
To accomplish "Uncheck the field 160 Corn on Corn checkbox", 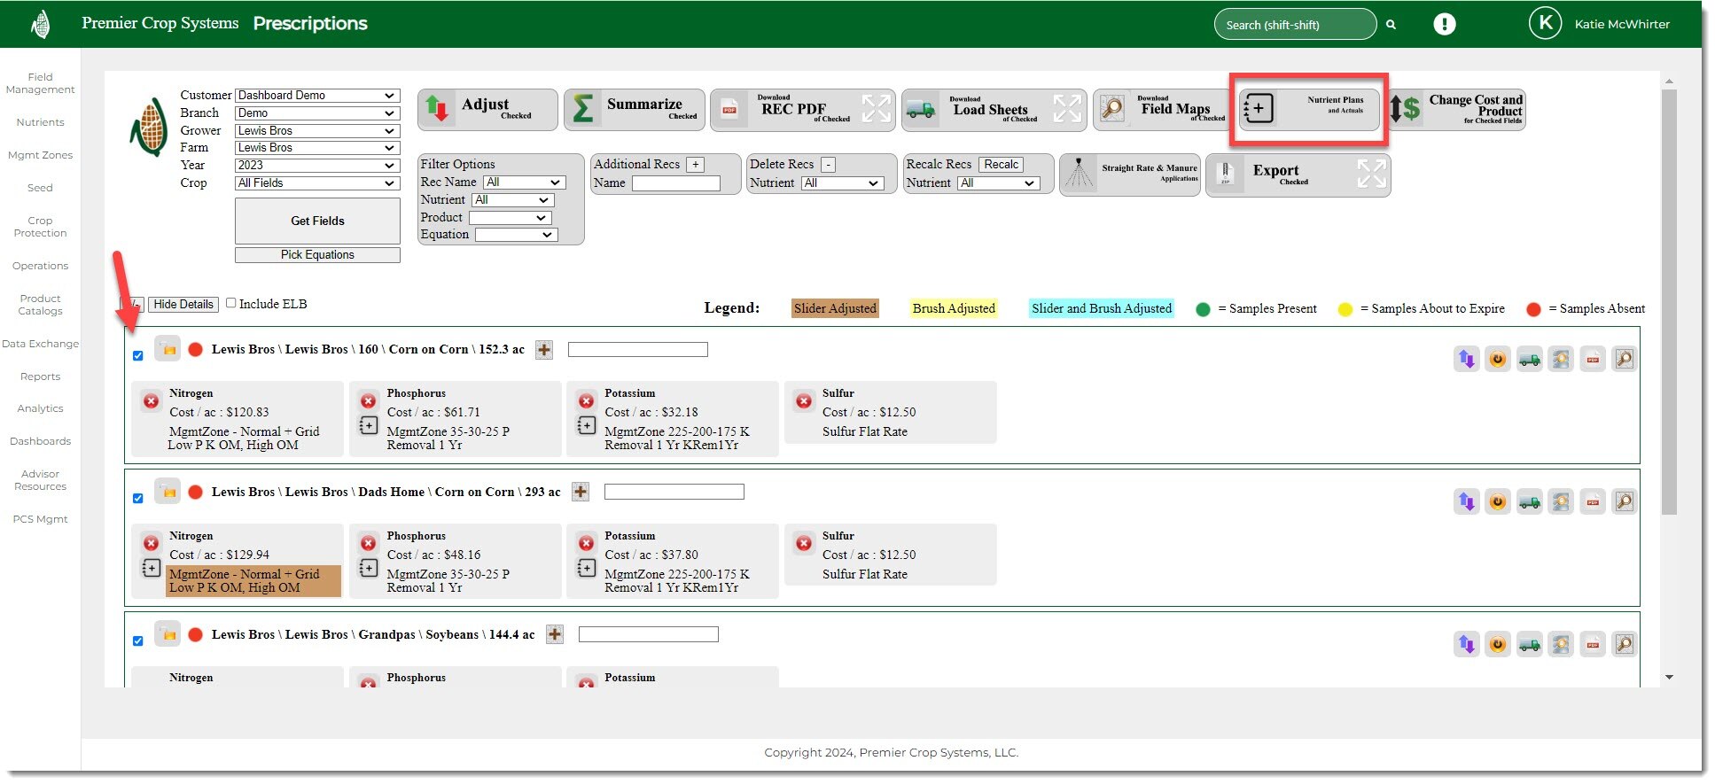I will (137, 356).
